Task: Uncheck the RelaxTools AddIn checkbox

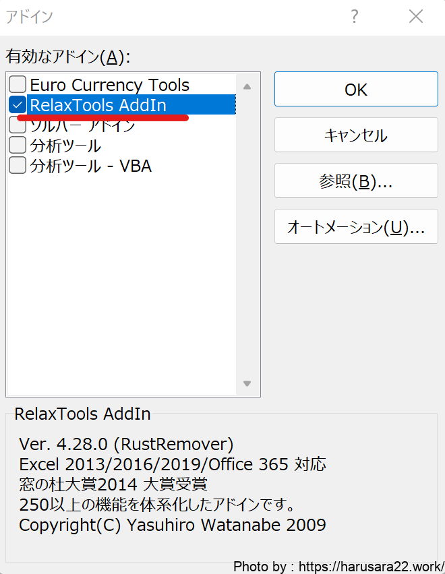Action: (18, 105)
